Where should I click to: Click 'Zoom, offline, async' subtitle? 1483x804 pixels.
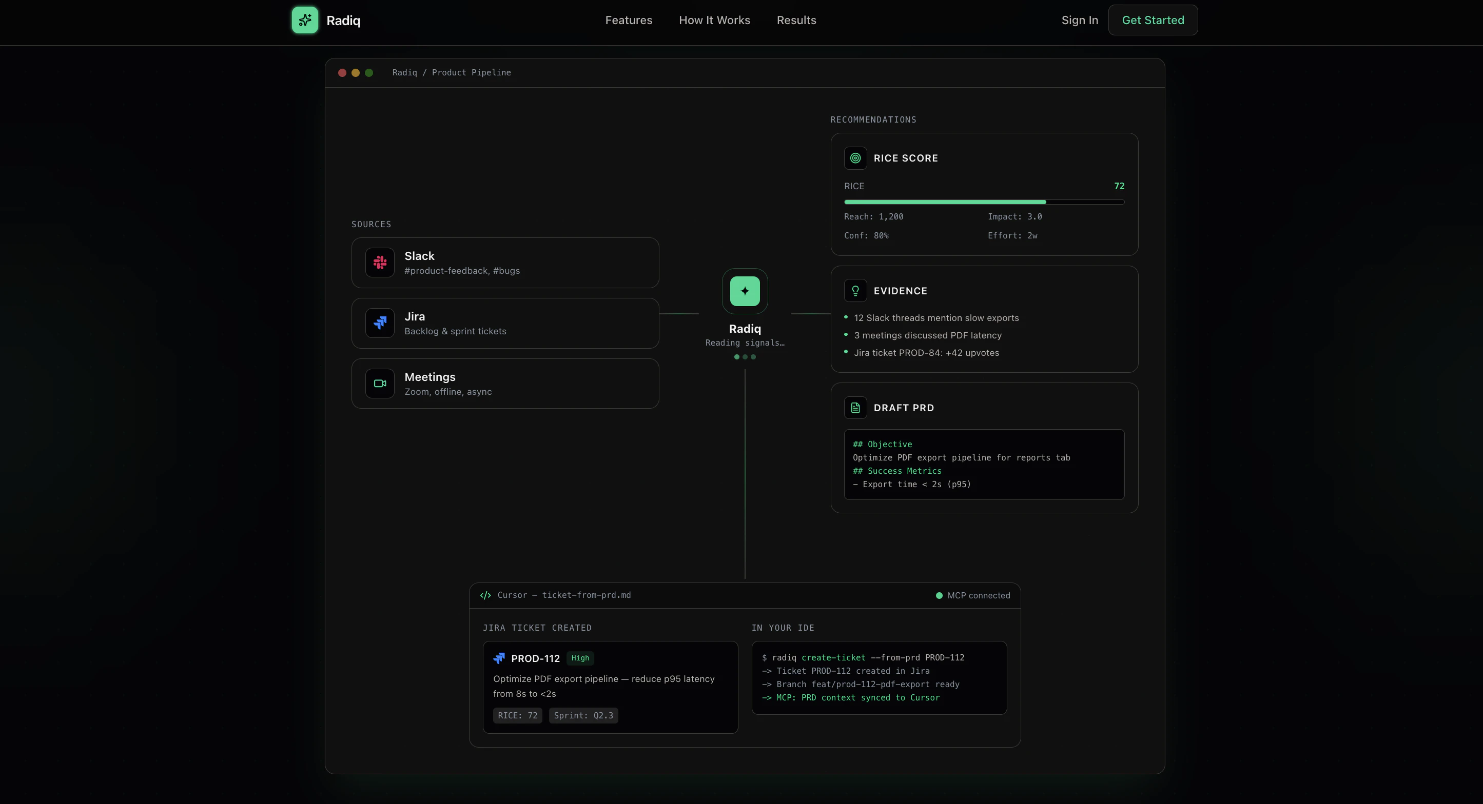click(448, 392)
